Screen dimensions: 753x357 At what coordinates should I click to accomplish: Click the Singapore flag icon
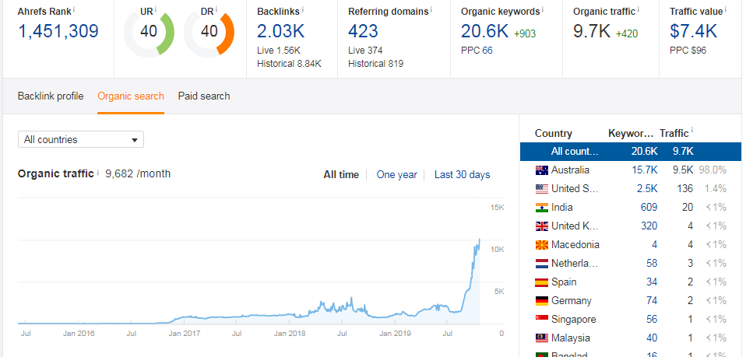pos(542,319)
